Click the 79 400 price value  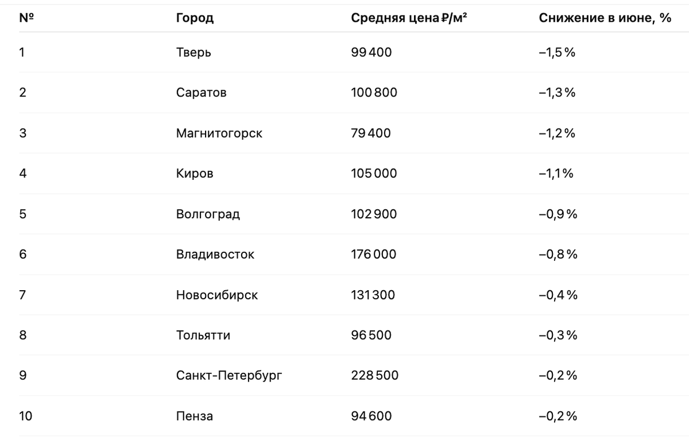tap(370, 133)
